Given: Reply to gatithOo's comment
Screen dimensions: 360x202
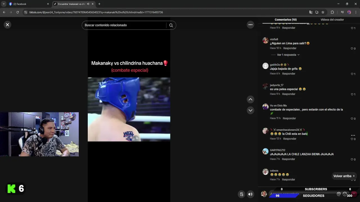Looking at the screenshot, I should click(289, 74).
